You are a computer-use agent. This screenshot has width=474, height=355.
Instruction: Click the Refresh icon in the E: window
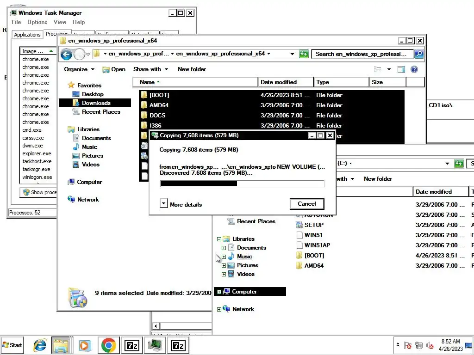tap(459, 164)
